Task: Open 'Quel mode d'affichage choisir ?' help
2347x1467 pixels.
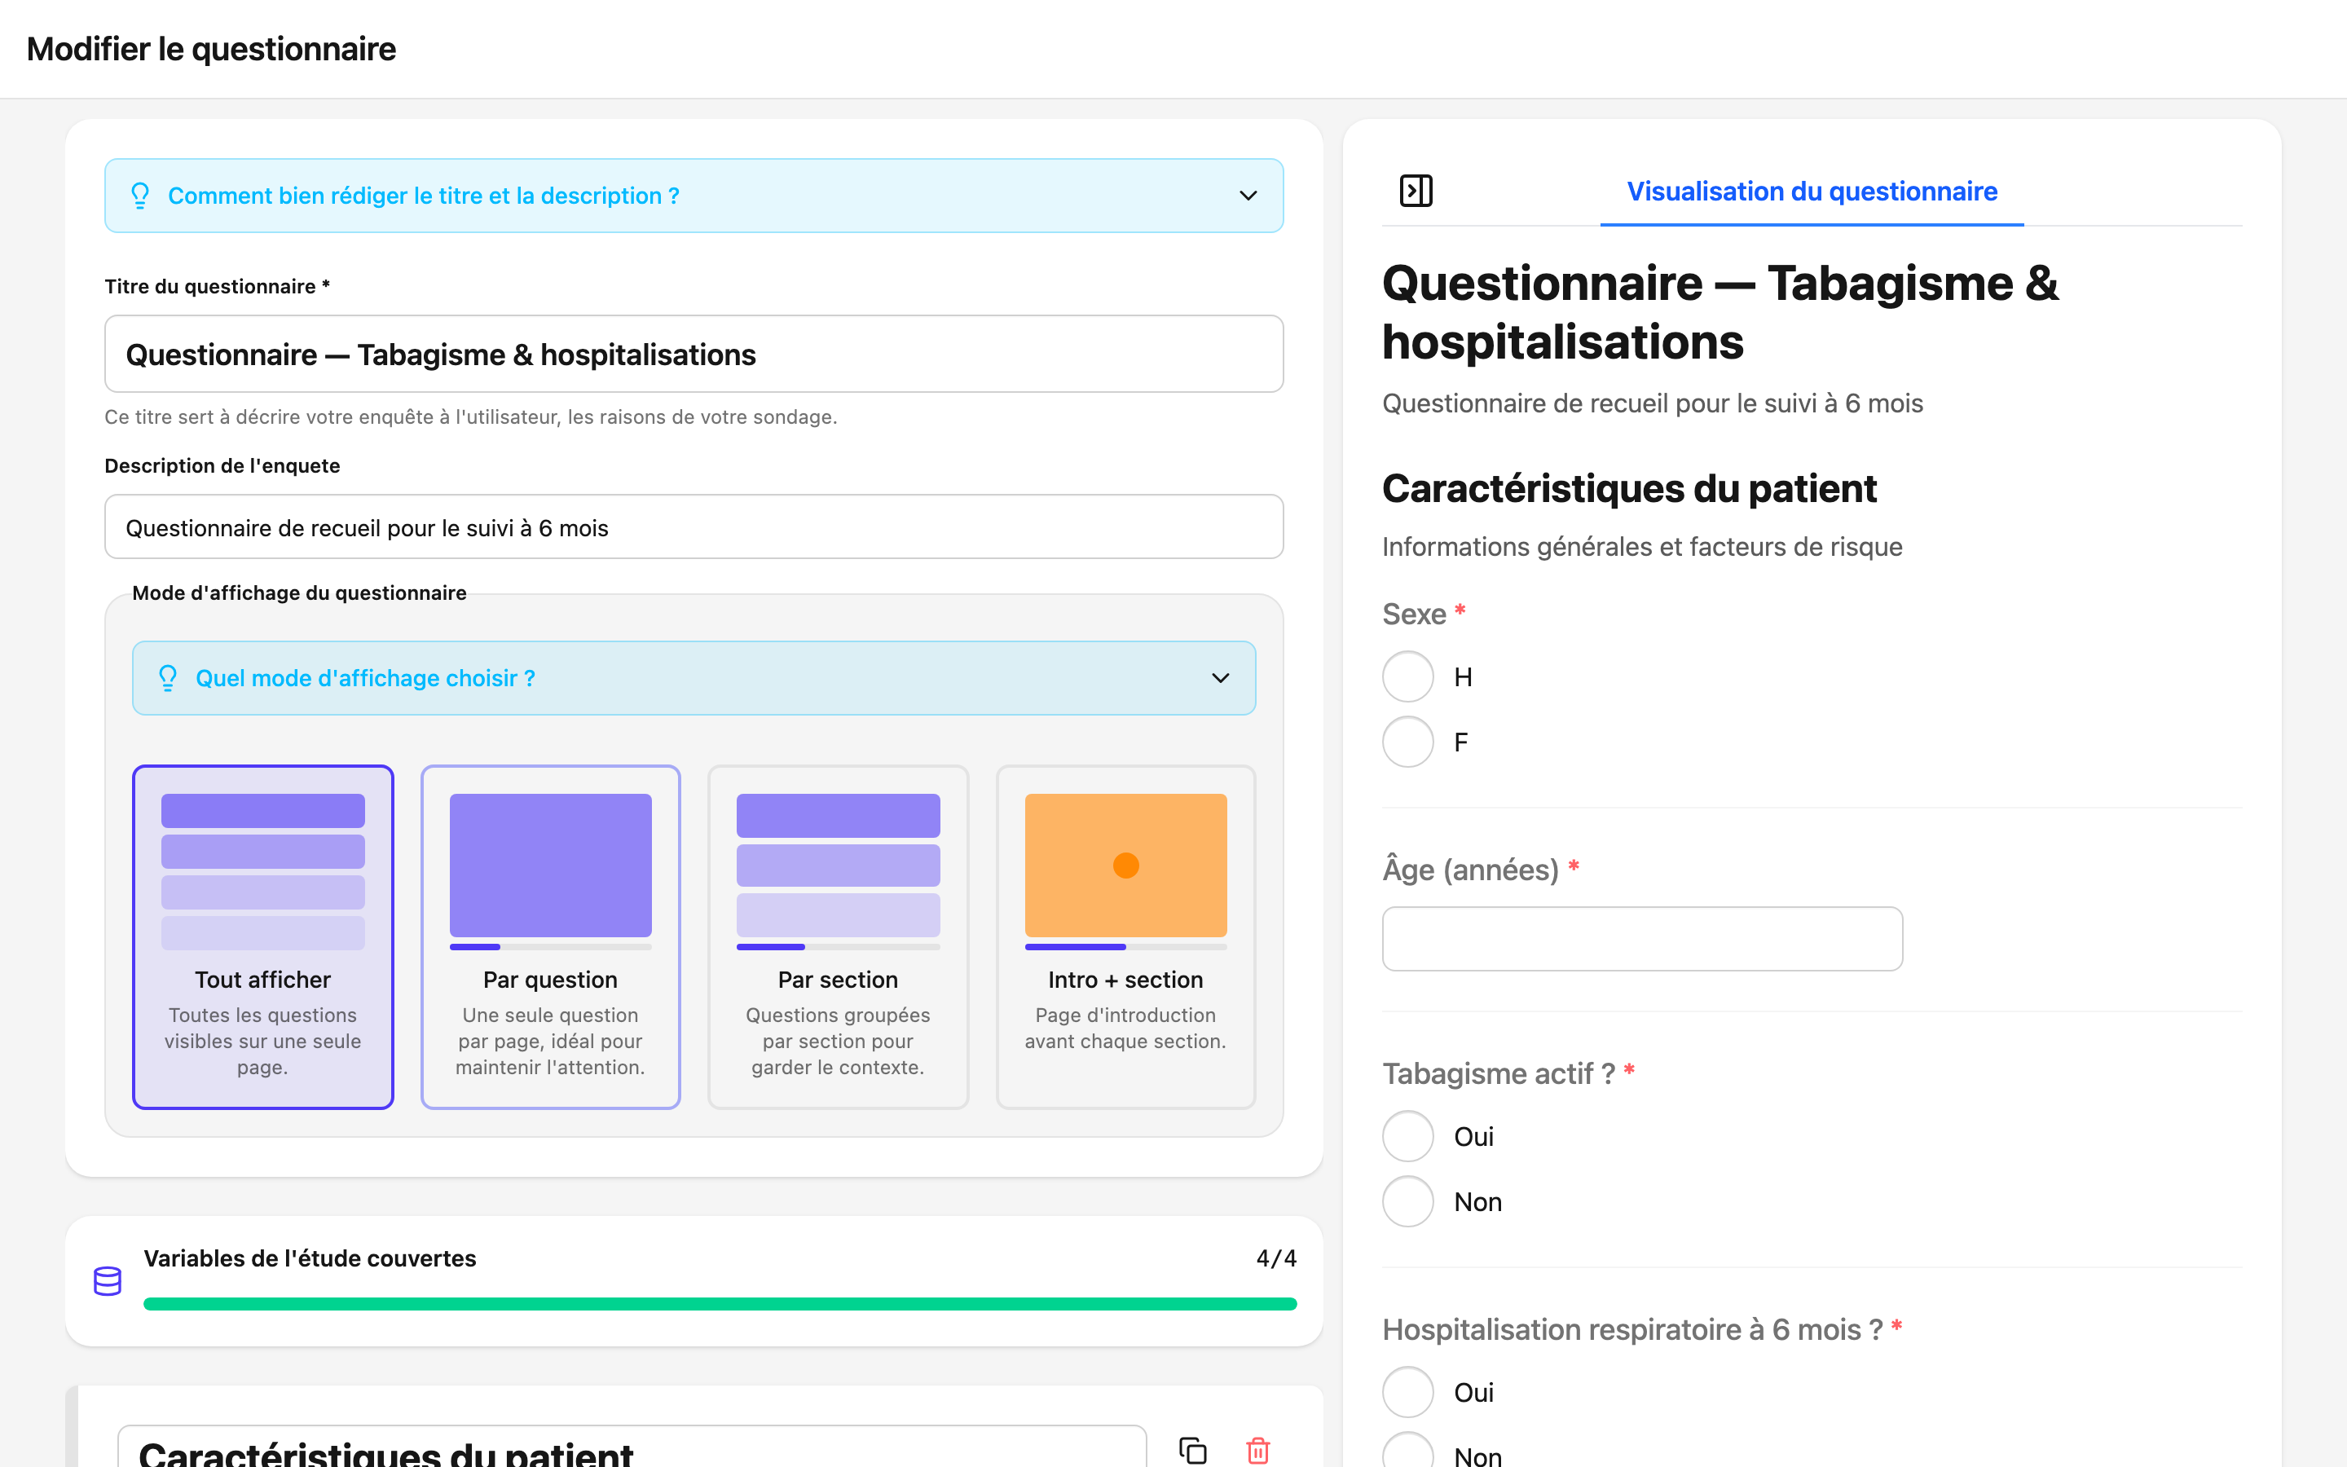Action: 694,678
